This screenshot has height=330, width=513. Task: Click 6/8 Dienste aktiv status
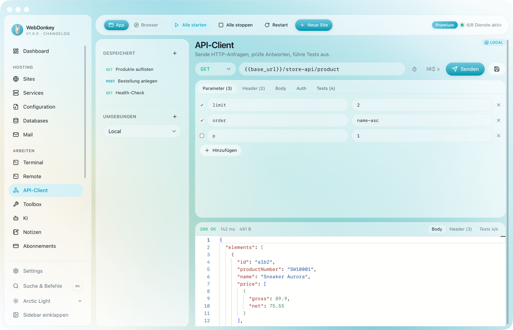pos(481,25)
